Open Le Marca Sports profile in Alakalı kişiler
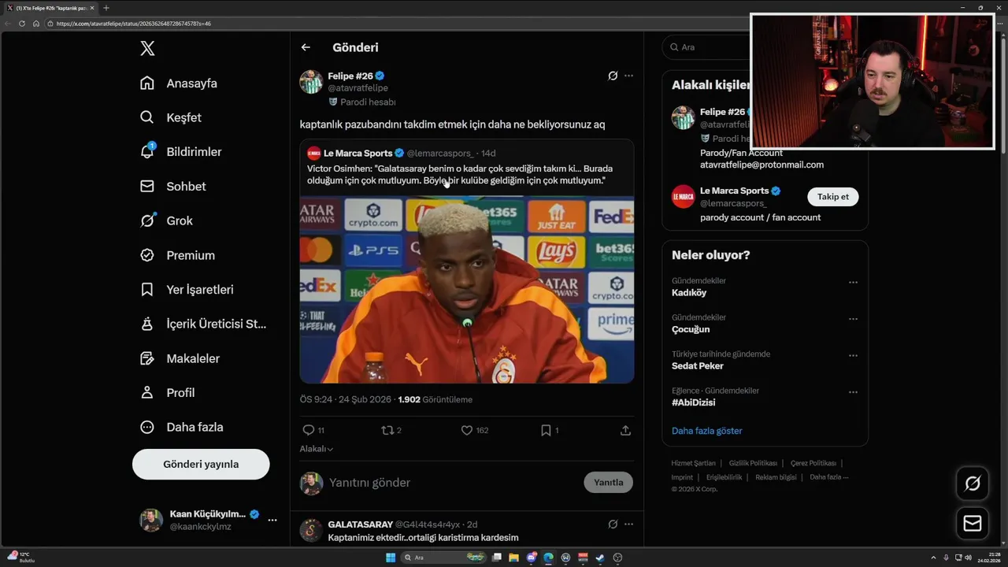1008x567 pixels. (733, 191)
